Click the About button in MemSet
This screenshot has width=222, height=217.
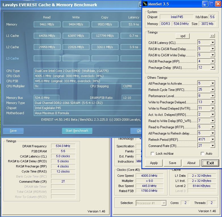point(191,163)
